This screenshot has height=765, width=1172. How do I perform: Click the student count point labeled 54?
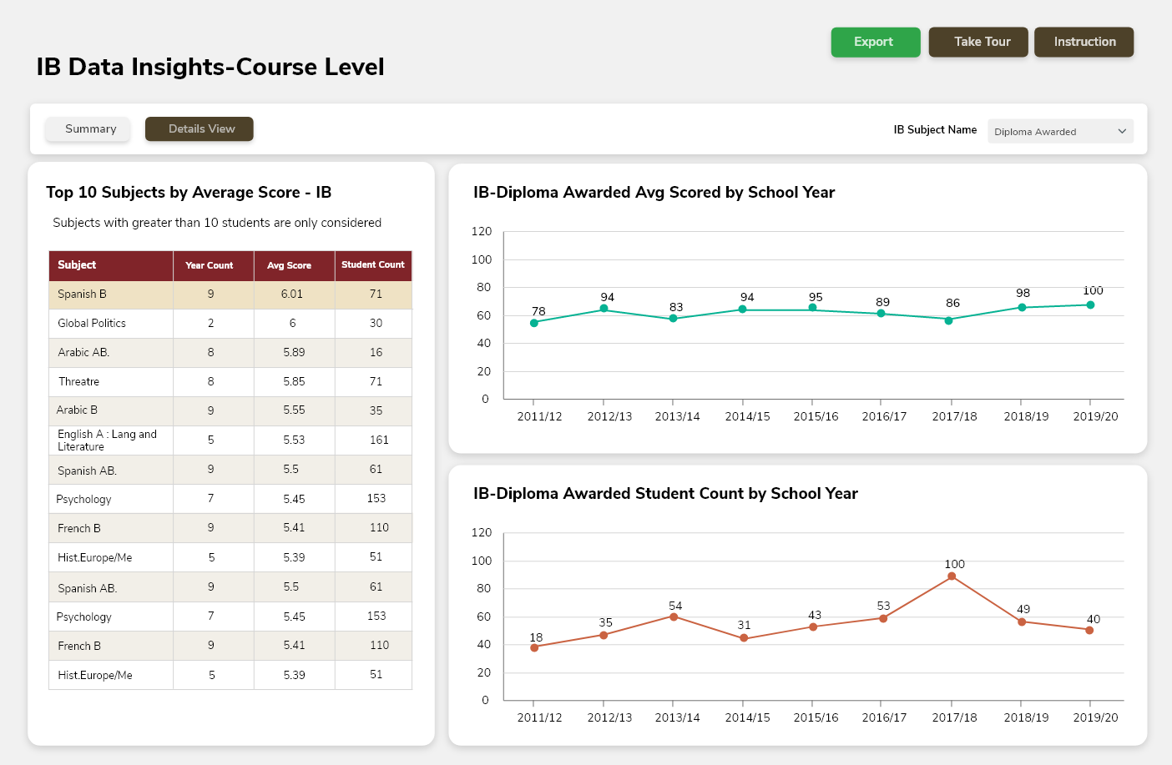674,617
